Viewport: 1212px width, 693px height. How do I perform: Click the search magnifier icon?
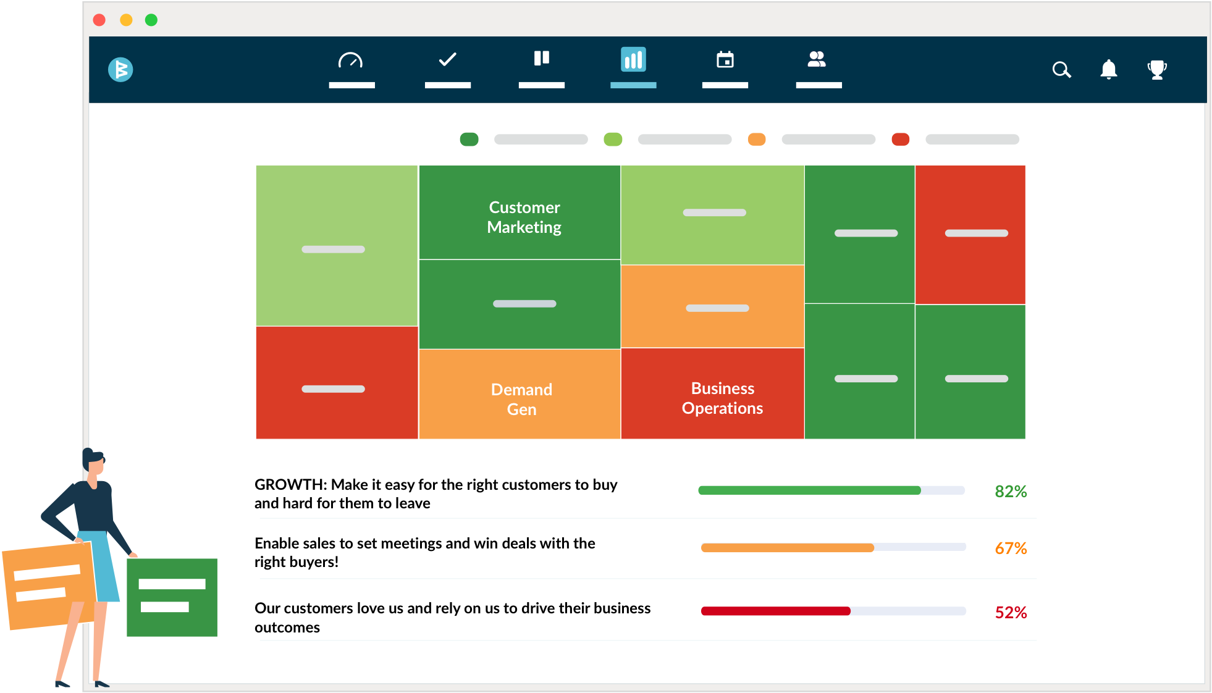point(1061,70)
